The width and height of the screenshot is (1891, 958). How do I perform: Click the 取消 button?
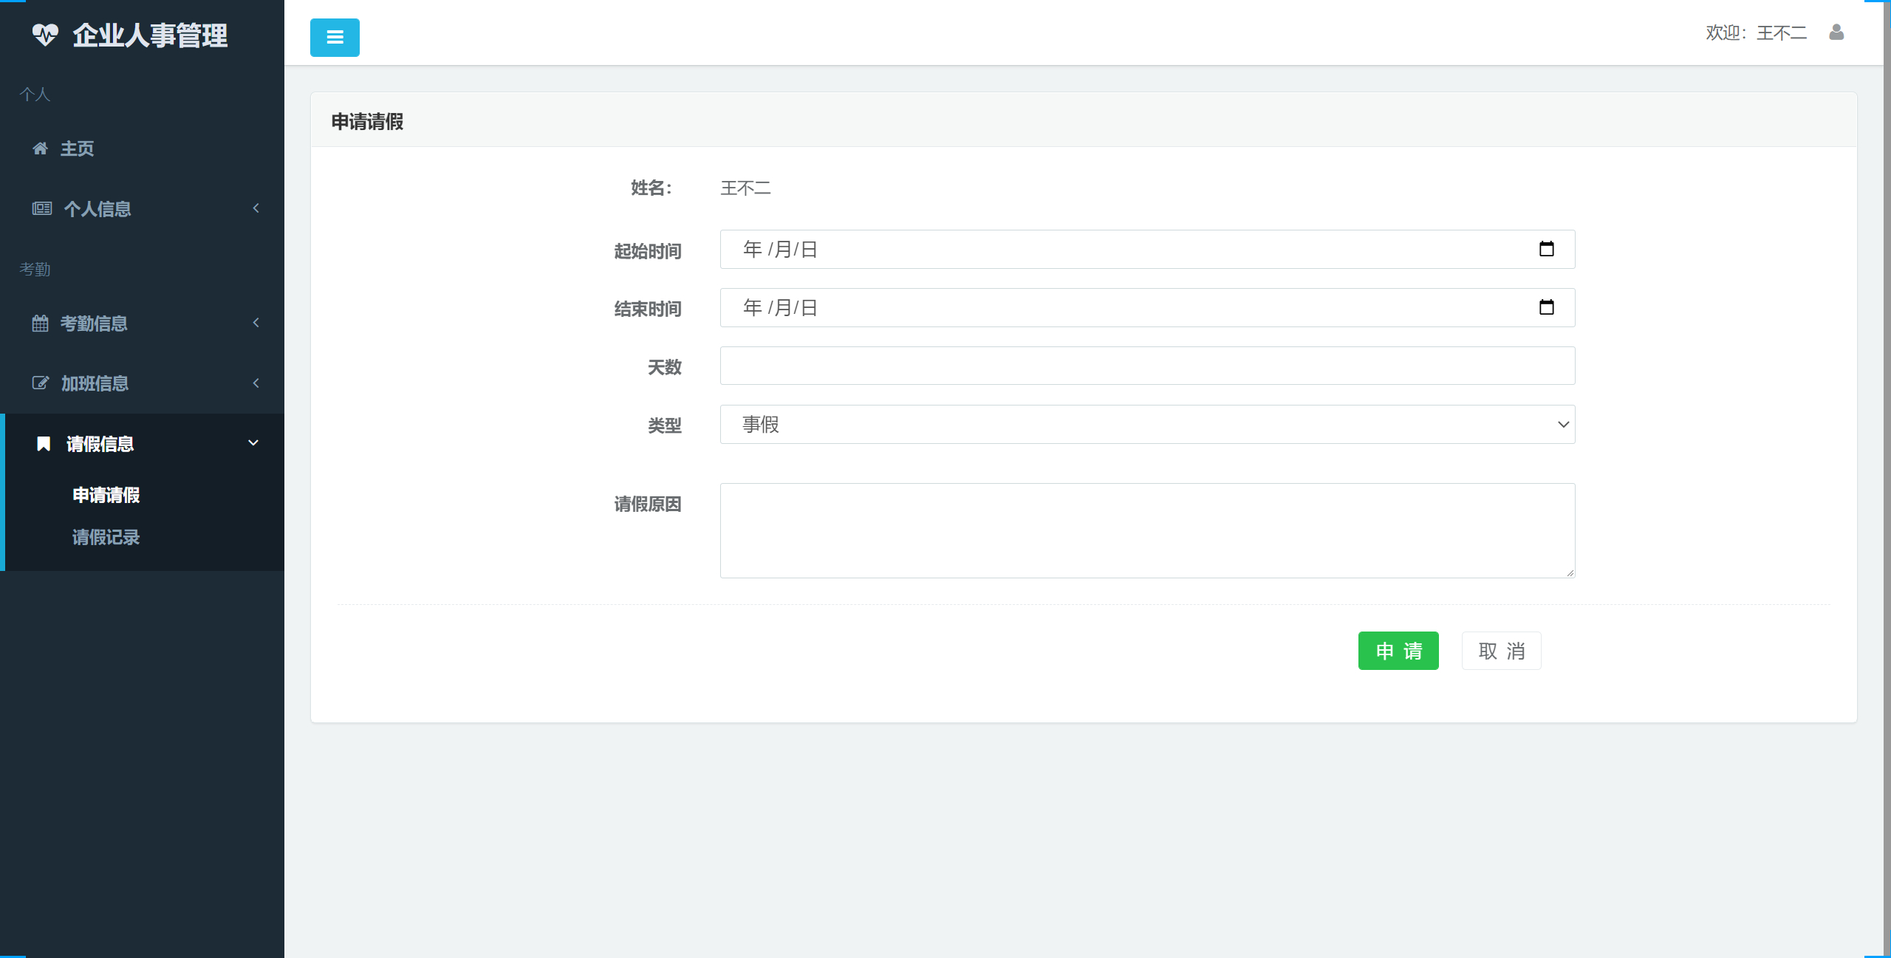pyautogui.click(x=1500, y=651)
